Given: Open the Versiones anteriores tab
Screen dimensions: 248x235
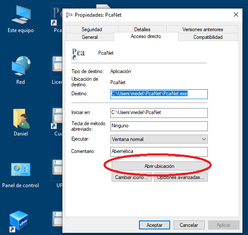Looking at the screenshot, I should (x=203, y=29).
